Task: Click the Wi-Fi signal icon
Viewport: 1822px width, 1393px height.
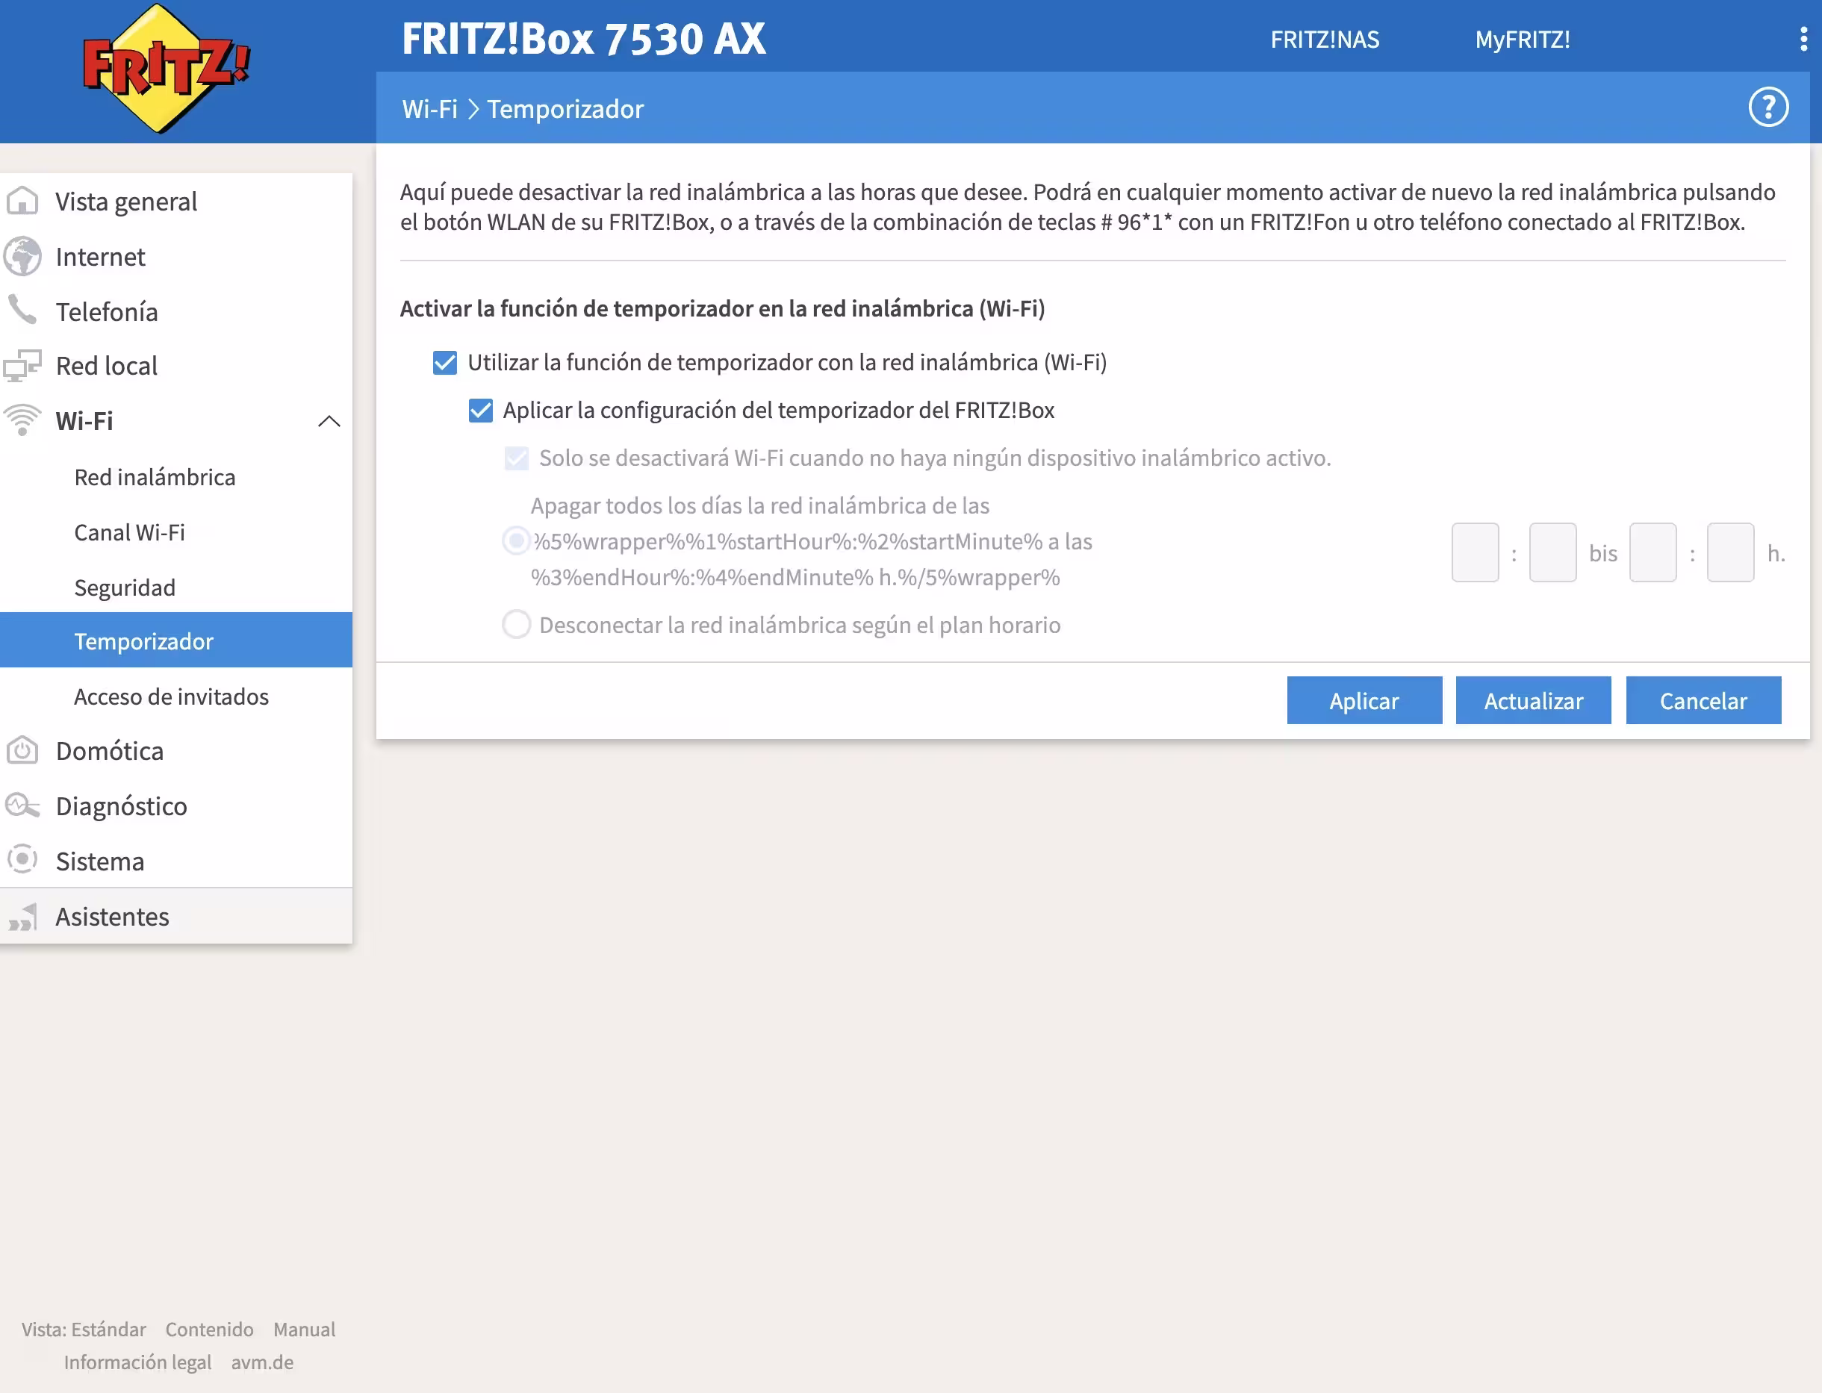Action: pyautogui.click(x=22, y=420)
